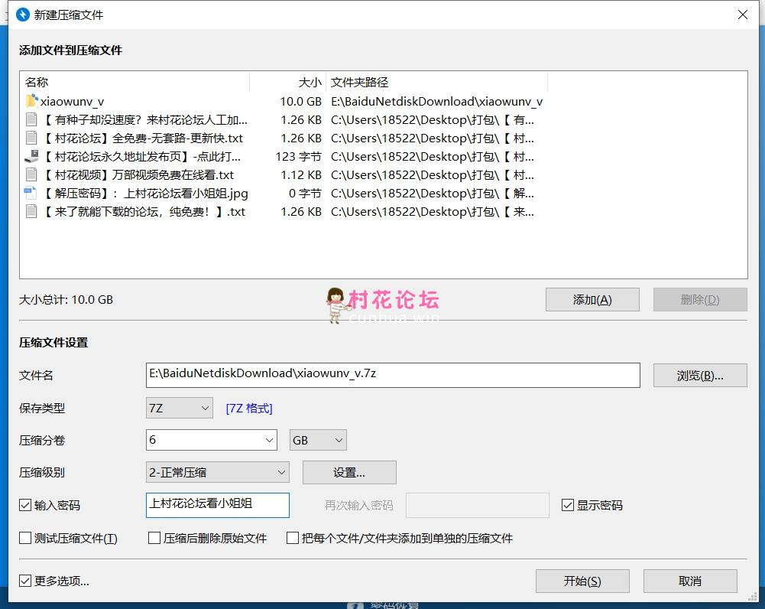Click the Bandizip app icon in title bar
765x609 pixels.
[x=23, y=15]
